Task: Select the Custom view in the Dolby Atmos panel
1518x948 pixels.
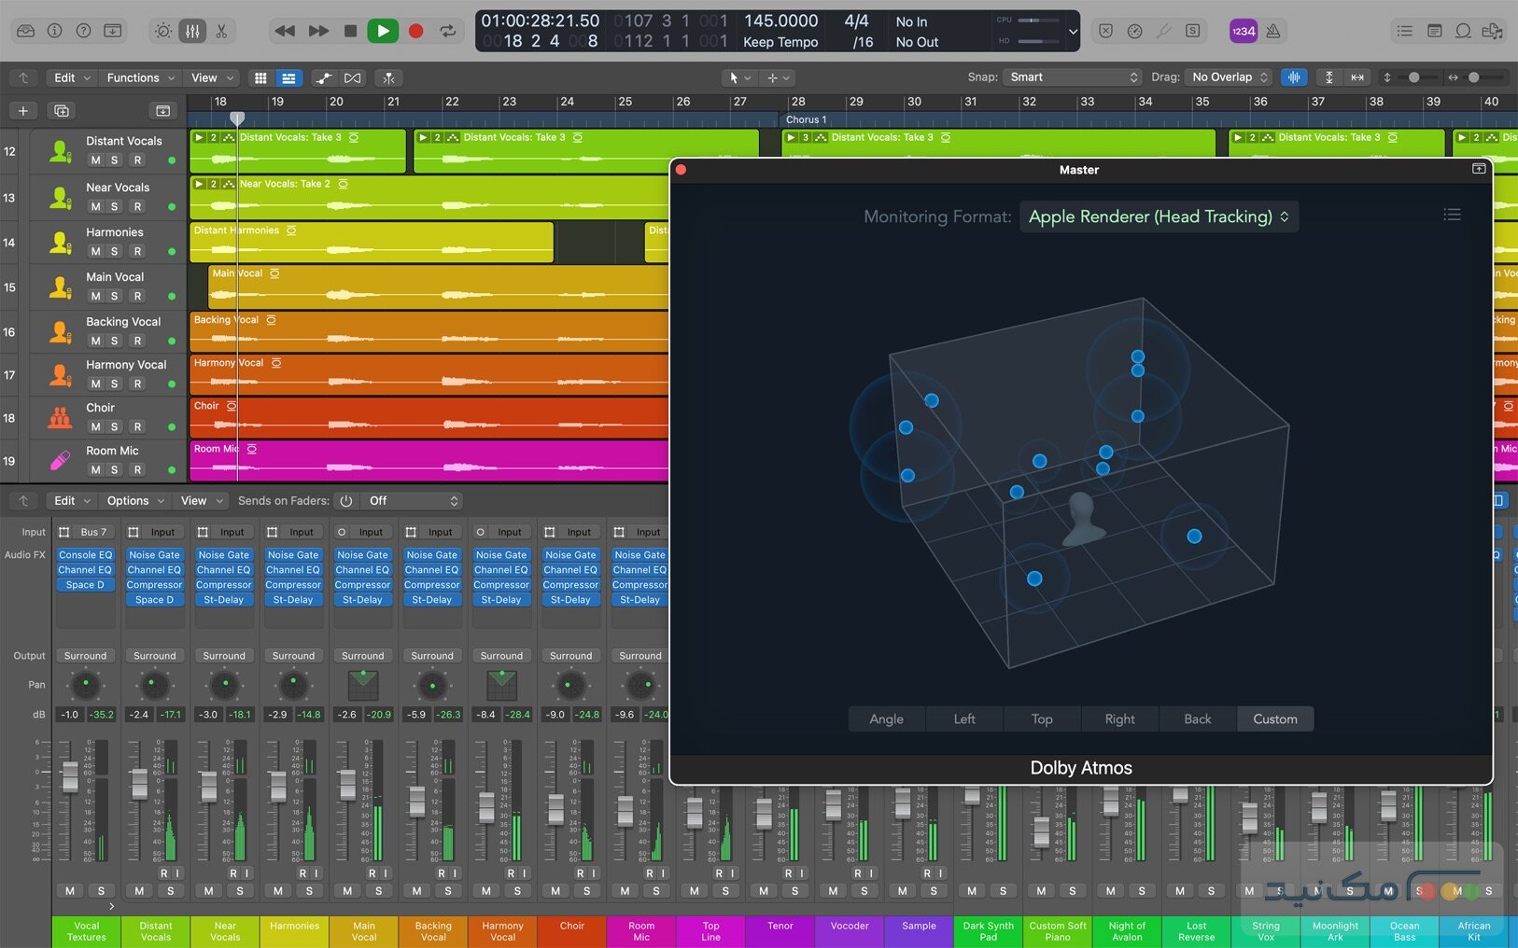Action: click(x=1274, y=718)
